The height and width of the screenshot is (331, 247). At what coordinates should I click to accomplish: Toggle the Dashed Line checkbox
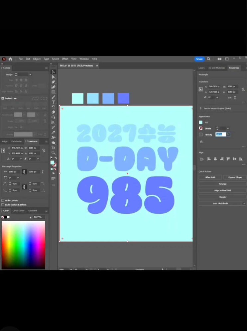pos(3,98)
